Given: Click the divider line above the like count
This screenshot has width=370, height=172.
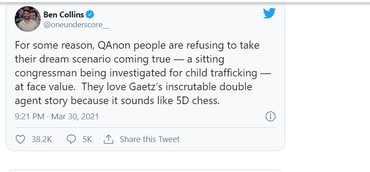Looking at the screenshot, I should point(145,128).
